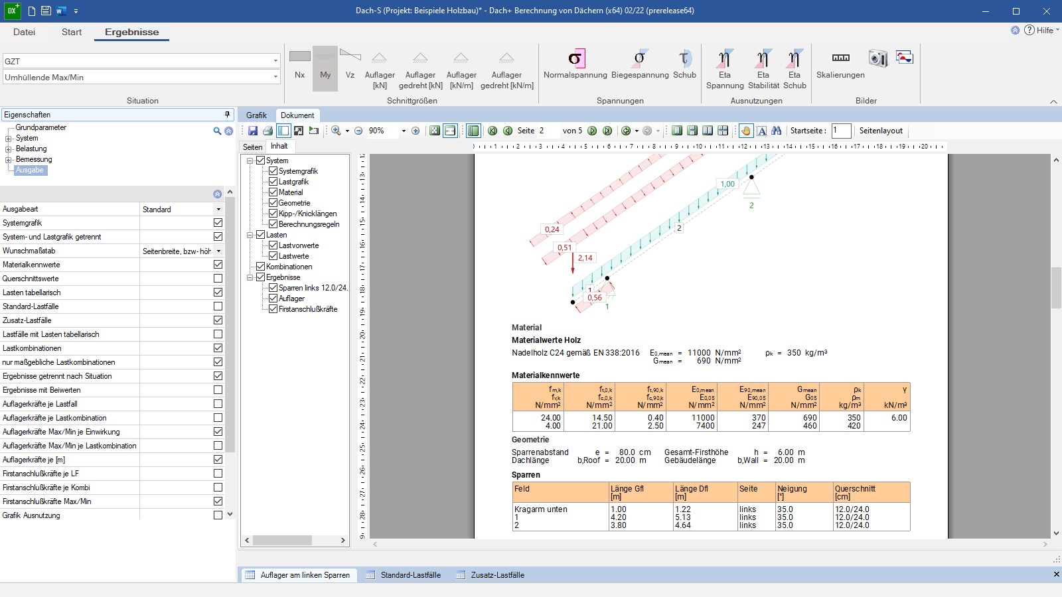The height and width of the screenshot is (597, 1062).
Task: Open the Word export icon in title bar
Action: pos(61,11)
